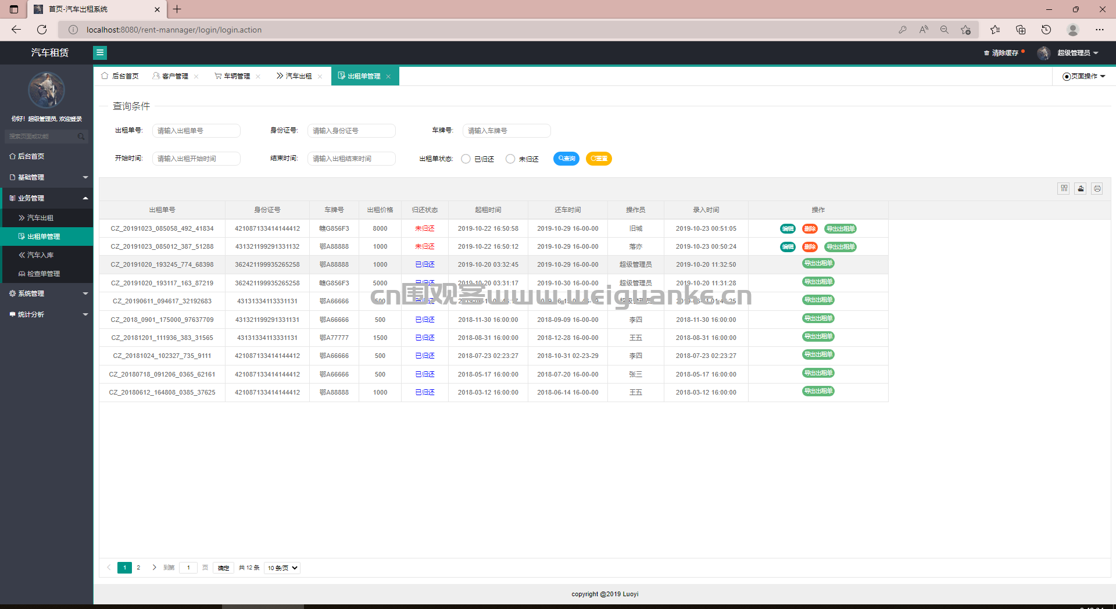
Task: Open a new browser tab
Action: click(177, 9)
